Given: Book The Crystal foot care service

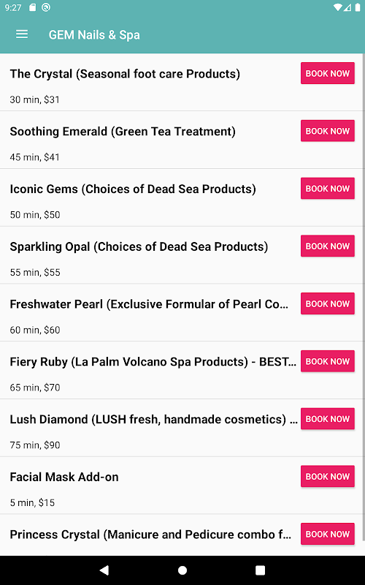Looking at the screenshot, I should (x=328, y=73).
